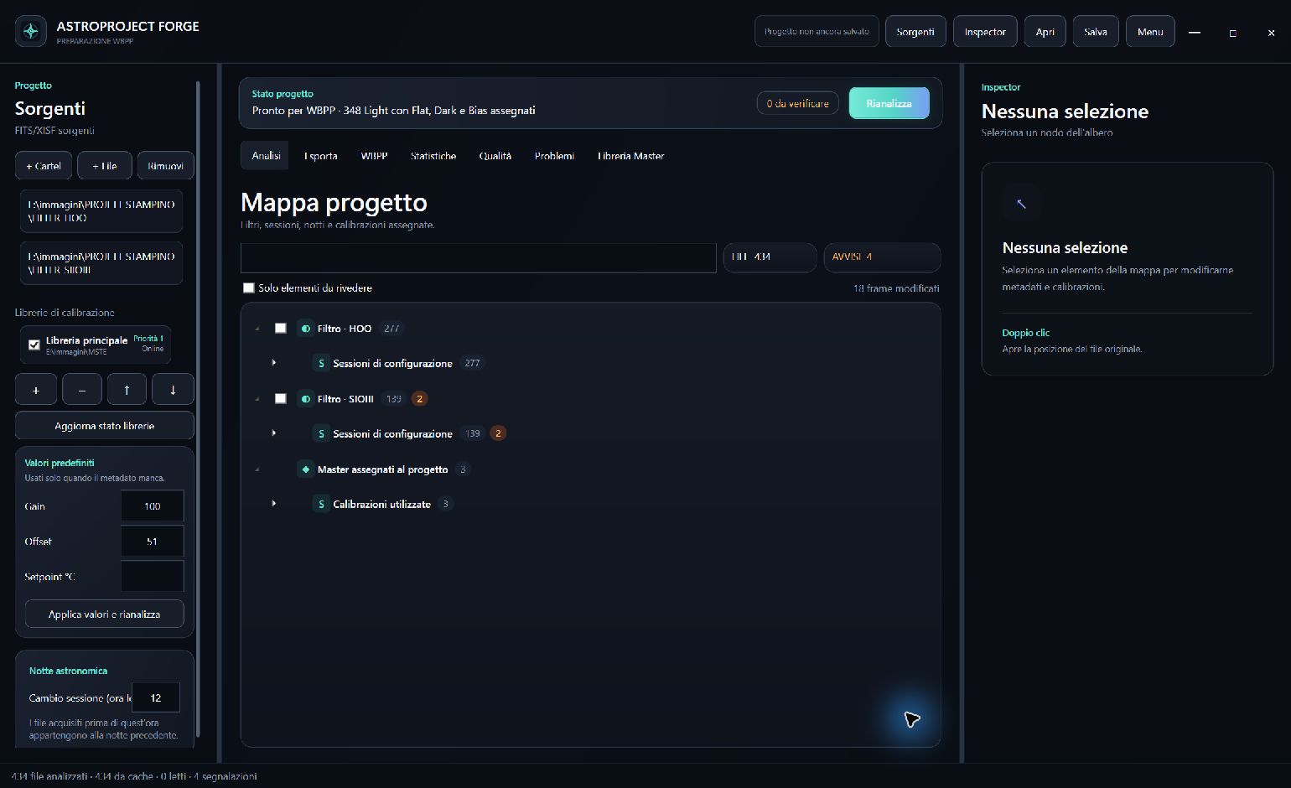Collapse the Filtro - HOO node
The width and height of the screenshot is (1291, 788).
(x=257, y=329)
